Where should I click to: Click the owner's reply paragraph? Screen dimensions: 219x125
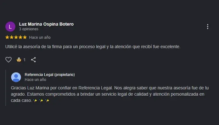click(x=110, y=94)
